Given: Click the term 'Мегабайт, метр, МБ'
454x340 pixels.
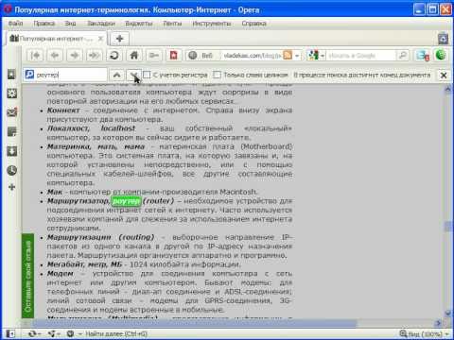Looking at the screenshot, I should 84,264.
